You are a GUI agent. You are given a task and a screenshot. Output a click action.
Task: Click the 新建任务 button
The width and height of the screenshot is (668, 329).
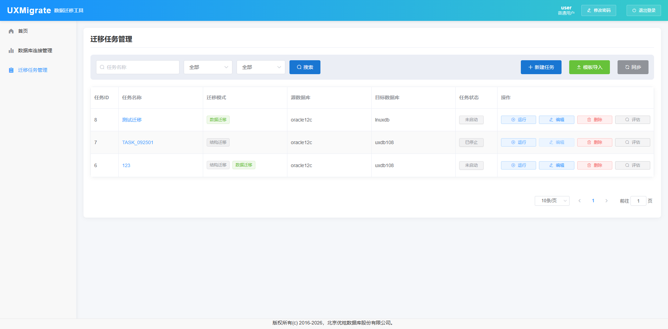point(541,67)
